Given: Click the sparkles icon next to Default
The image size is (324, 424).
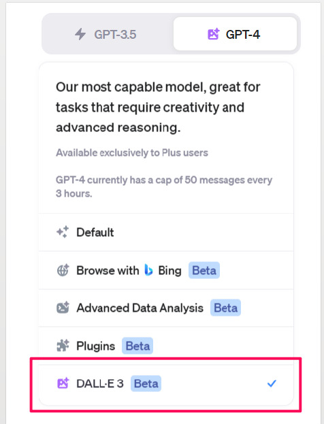Looking at the screenshot, I should point(63,232).
